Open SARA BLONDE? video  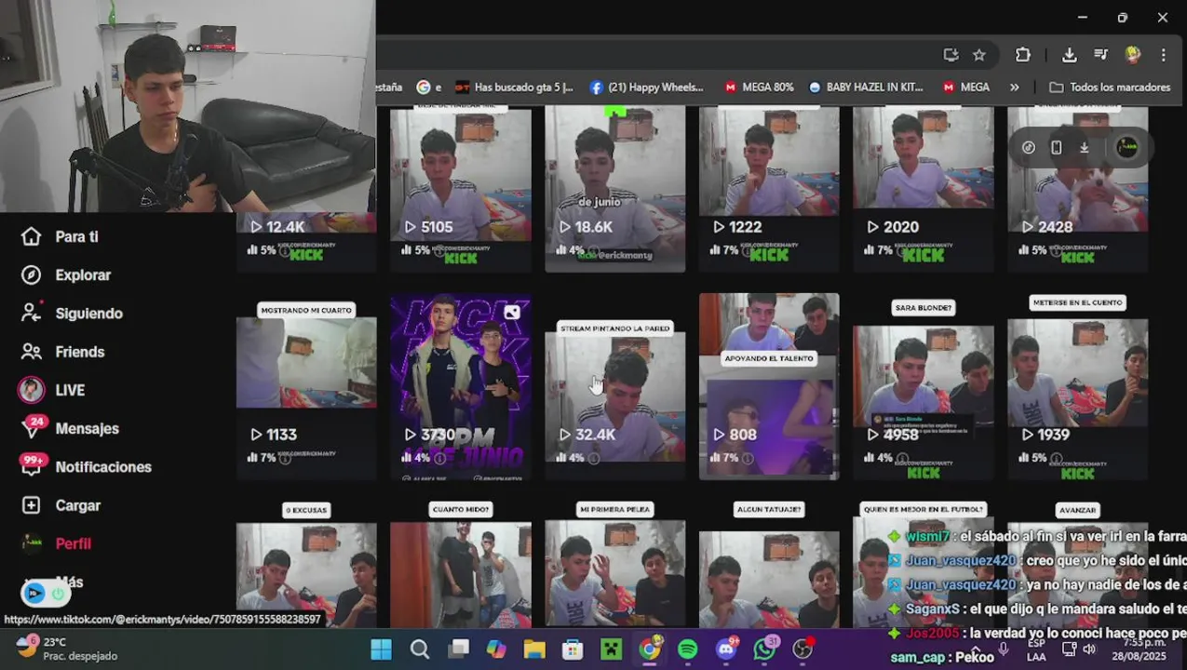[924, 387]
